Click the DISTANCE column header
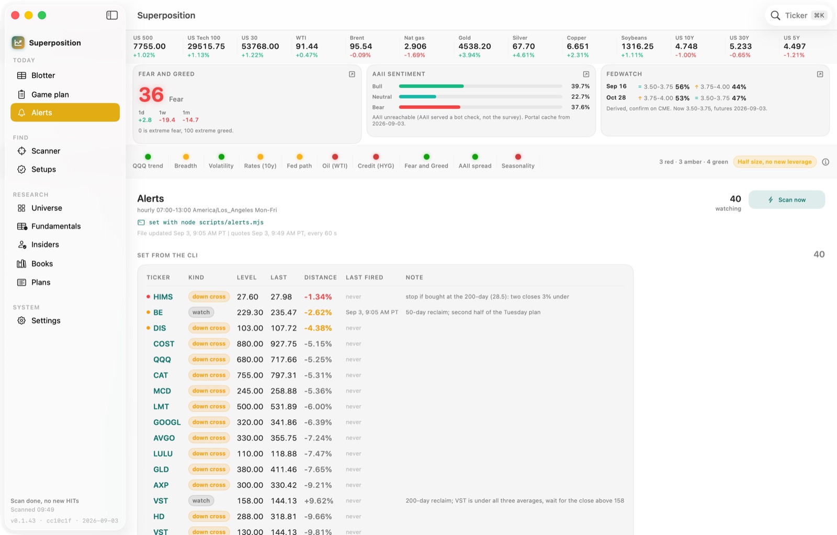Image resolution: width=837 pixels, height=535 pixels. [321, 277]
